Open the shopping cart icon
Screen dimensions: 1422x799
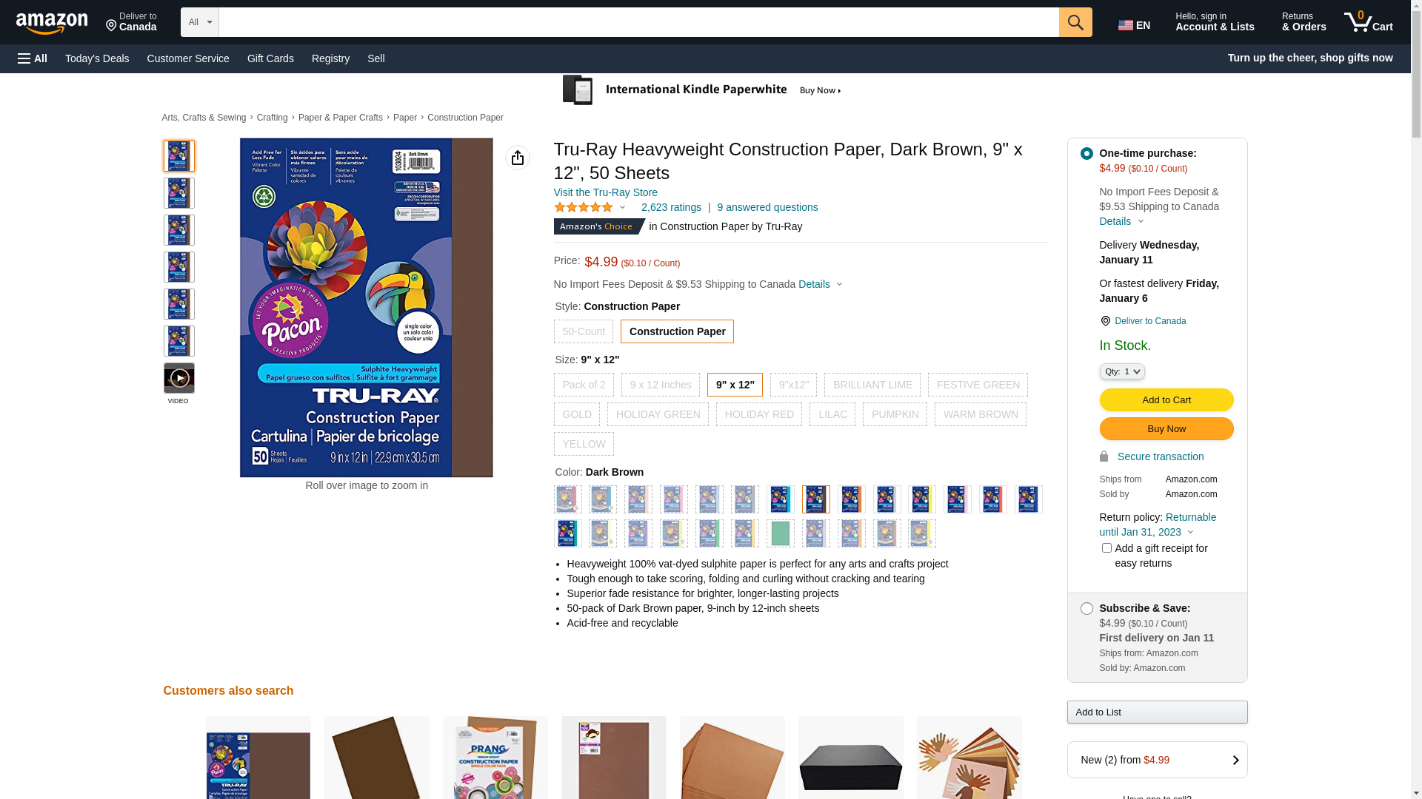[1368, 22]
